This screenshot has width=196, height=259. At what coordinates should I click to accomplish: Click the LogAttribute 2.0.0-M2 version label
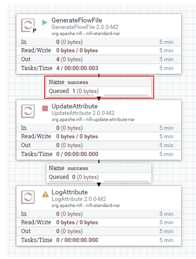click(x=79, y=199)
